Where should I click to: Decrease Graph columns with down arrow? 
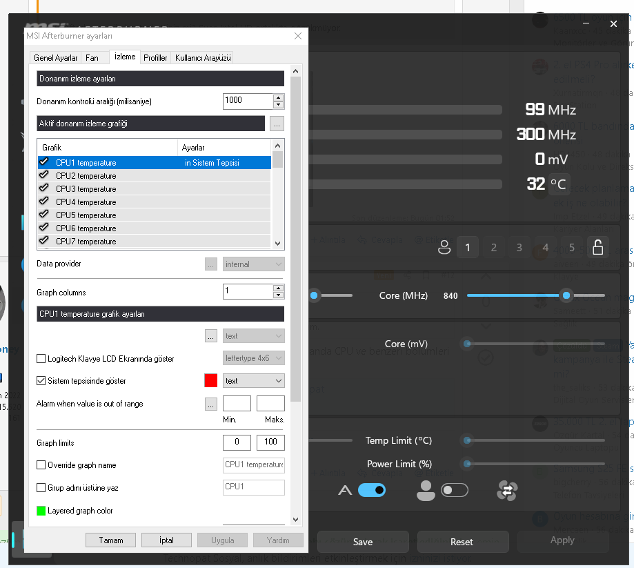[278, 295]
